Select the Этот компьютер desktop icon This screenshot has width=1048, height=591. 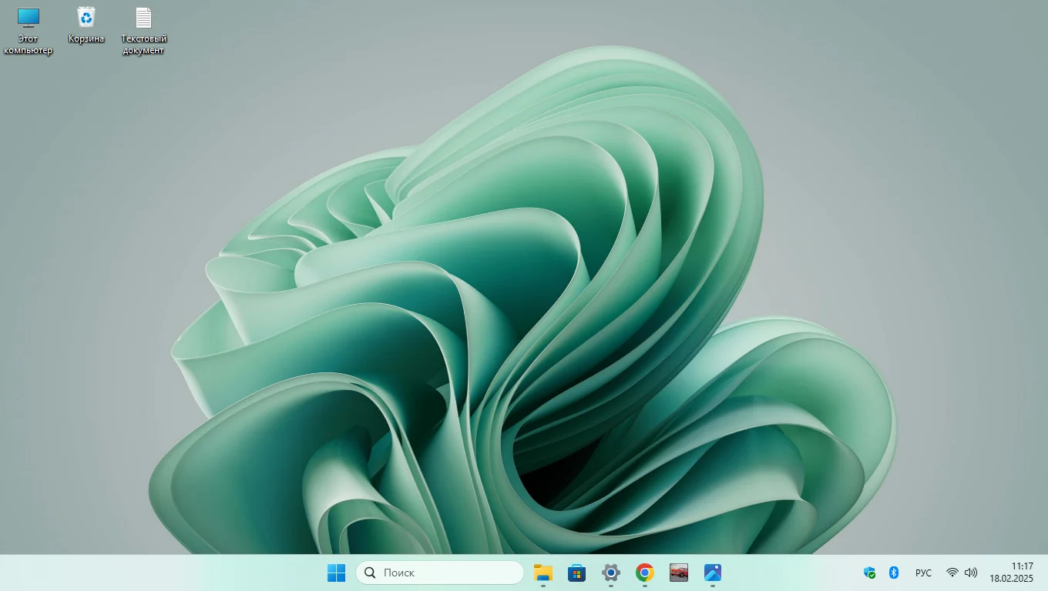click(29, 31)
